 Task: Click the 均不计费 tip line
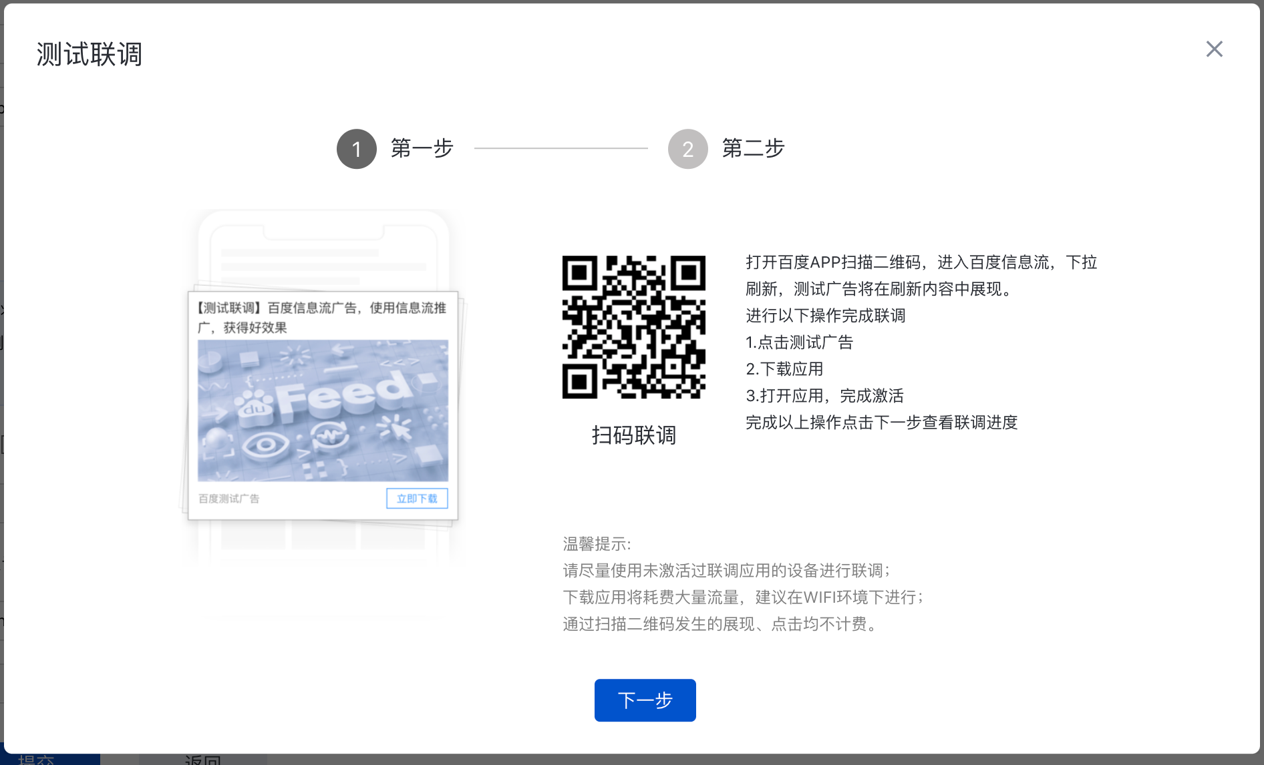click(x=720, y=624)
